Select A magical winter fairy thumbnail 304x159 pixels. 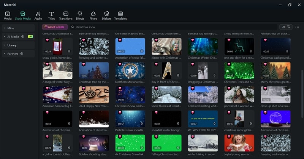(58, 70)
